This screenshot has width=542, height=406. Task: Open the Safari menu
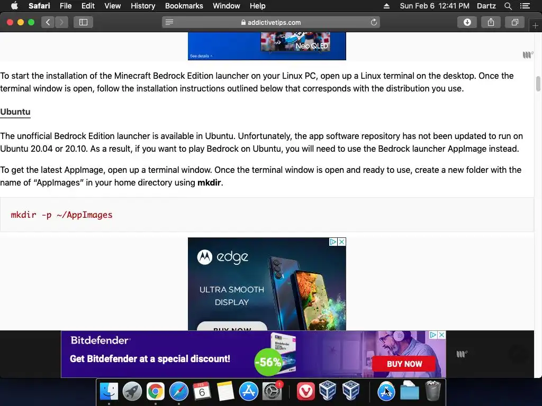[39, 6]
